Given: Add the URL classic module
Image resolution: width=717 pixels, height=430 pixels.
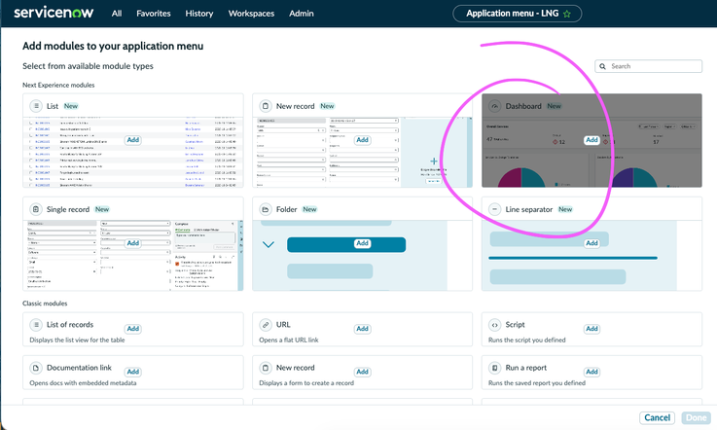Looking at the screenshot, I should coord(363,329).
